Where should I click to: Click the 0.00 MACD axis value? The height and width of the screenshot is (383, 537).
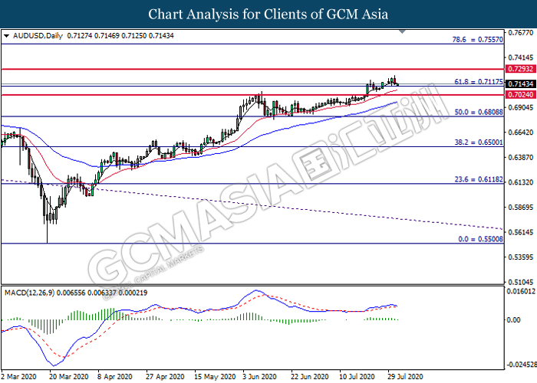[x=513, y=319]
